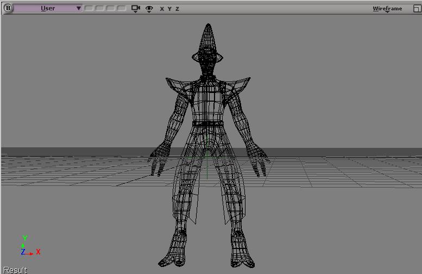Open the Wireframe display mode menu

pos(387,9)
